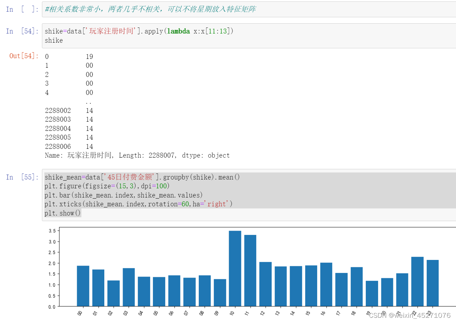Viewport: 456px width, 322px height.
Task: Click code cell containing shike apply lambda
Action: [249, 36]
